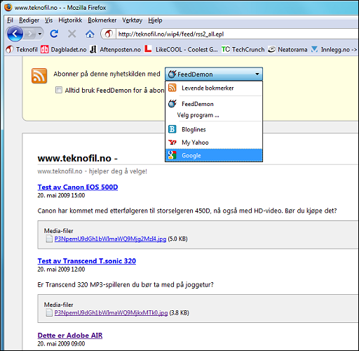This screenshot has height=351, width=359.
Task: Click the Firefox logo in title bar
Action: (8, 7)
